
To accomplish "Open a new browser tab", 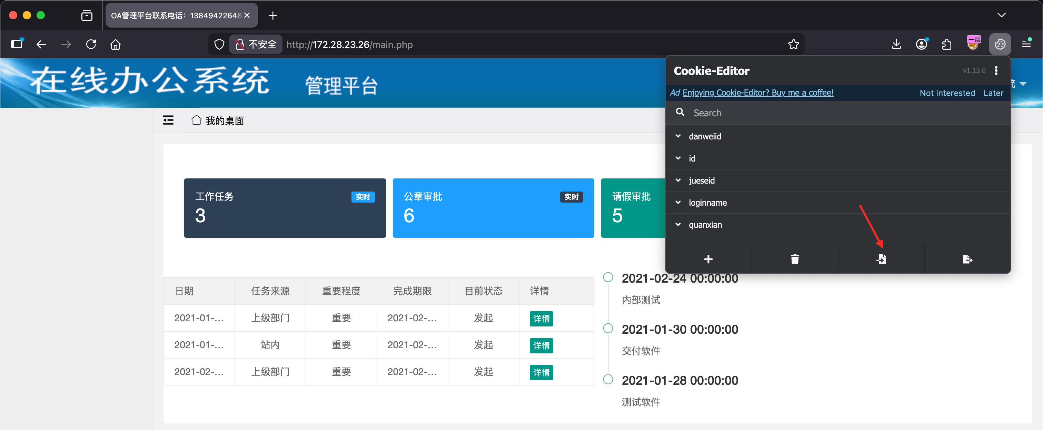I will click(272, 16).
